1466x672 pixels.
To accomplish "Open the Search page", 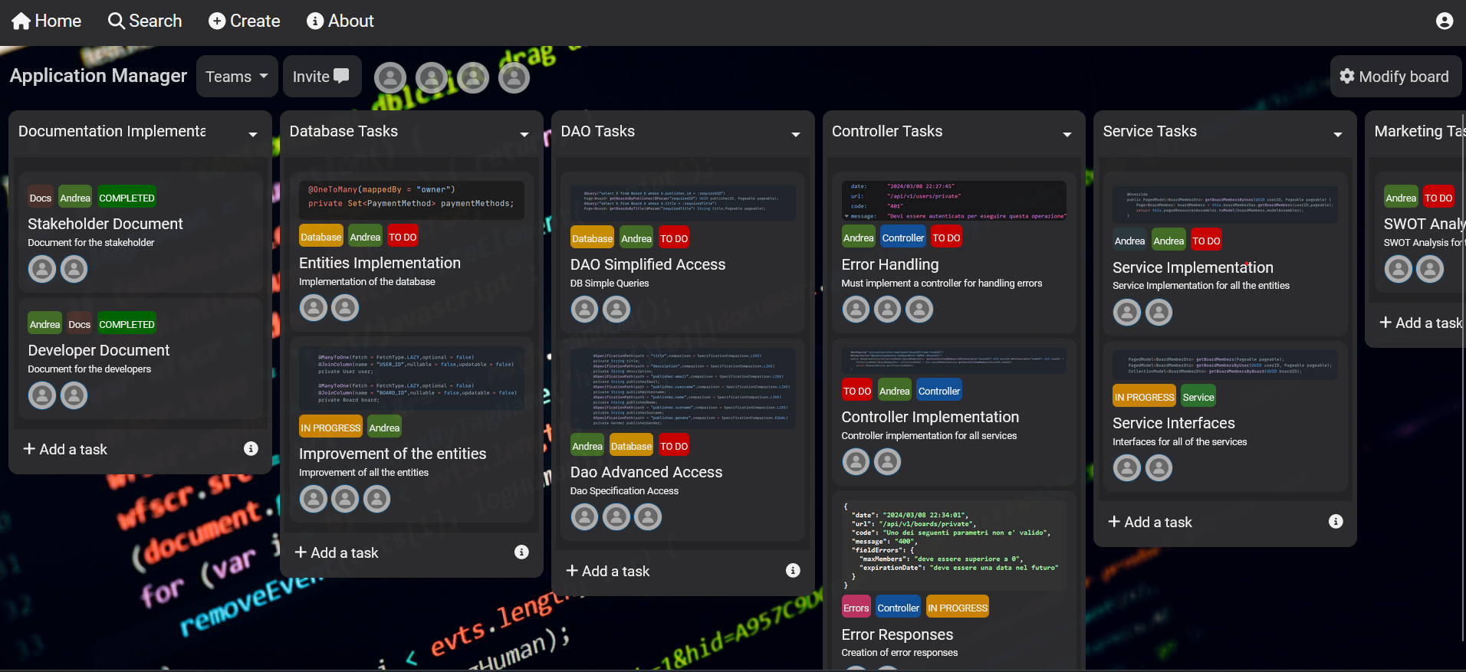I will point(145,21).
